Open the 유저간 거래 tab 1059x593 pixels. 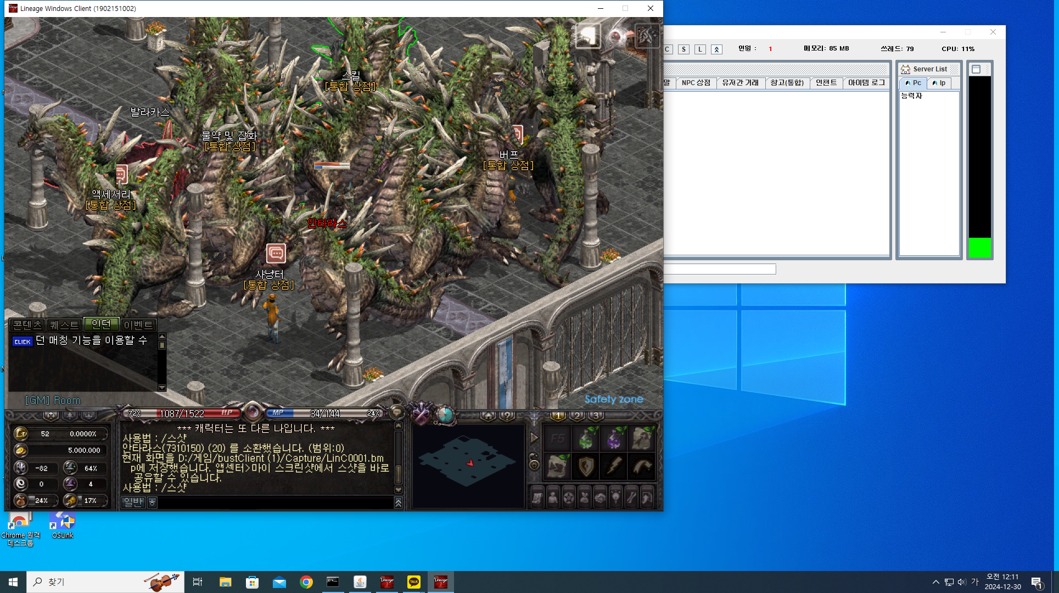pyautogui.click(x=741, y=83)
